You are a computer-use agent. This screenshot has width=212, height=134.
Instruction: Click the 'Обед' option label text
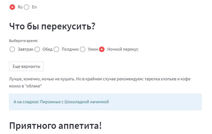tap(47, 49)
